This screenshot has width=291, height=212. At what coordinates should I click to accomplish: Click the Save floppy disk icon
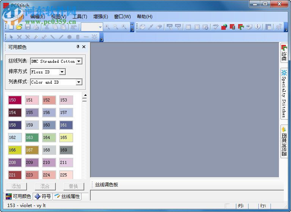tap(28, 27)
